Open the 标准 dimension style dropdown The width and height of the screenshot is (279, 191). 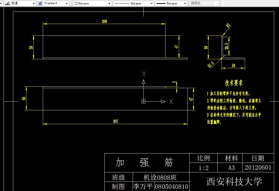click(34, 3)
